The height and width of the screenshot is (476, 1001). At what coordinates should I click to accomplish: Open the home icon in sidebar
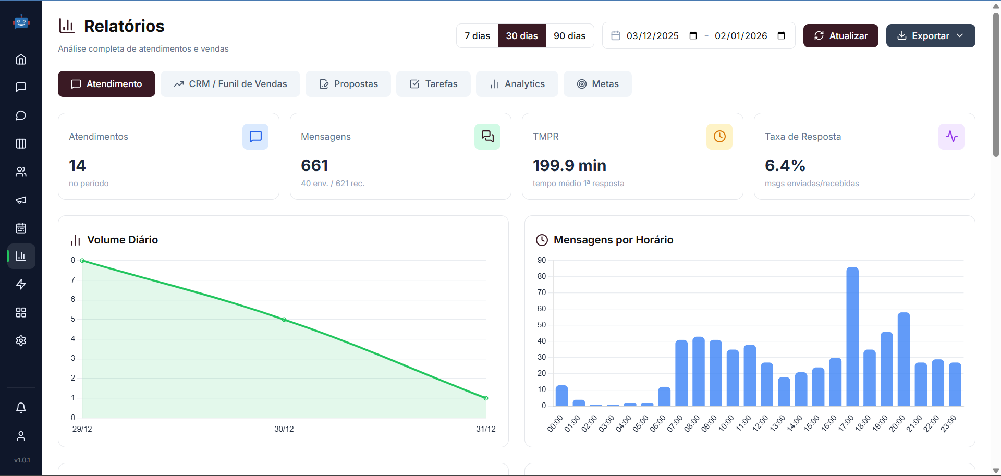[x=21, y=59]
